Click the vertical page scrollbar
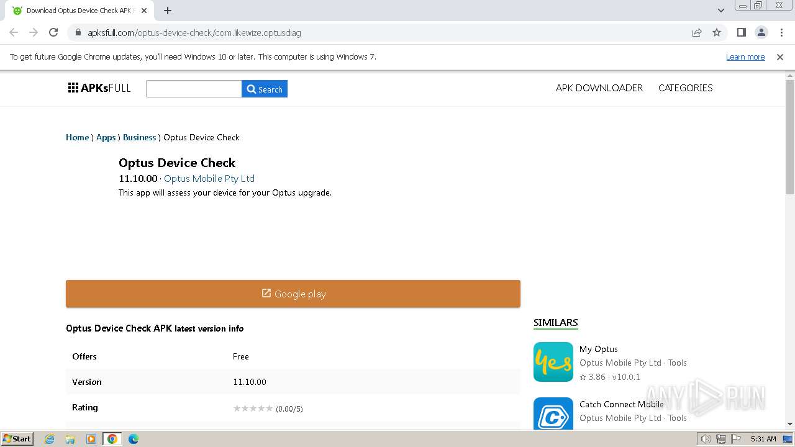This screenshot has width=795, height=447. (790, 137)
